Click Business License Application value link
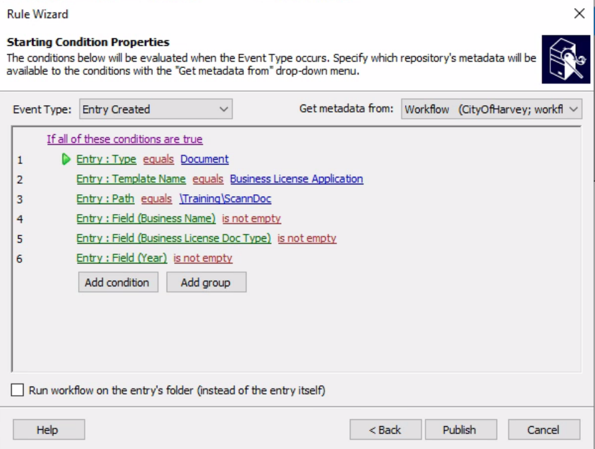This screenshot has width=595, height=449. click(296, 179)
